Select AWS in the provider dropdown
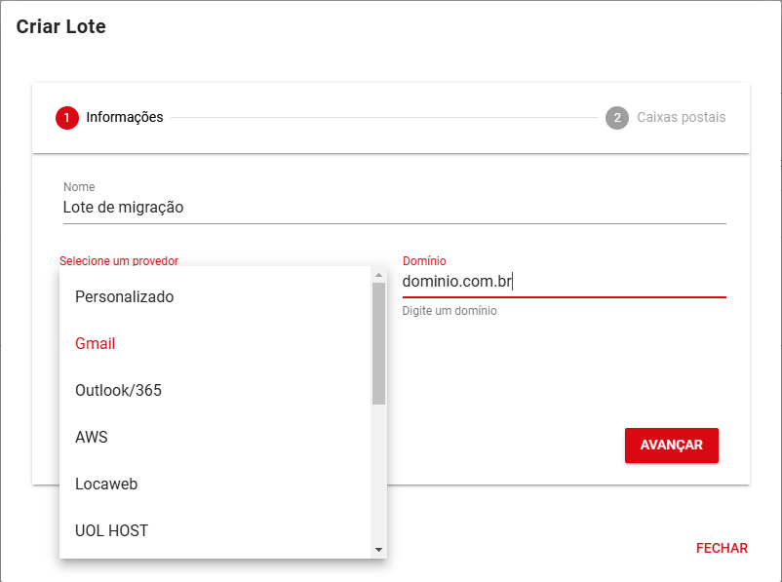 click(x=92, y=437)
